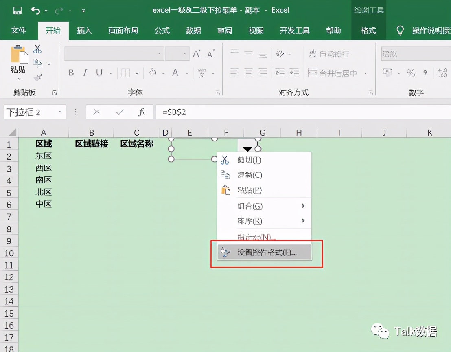Switch to 开发工具 (Developer) tab
This screenshot has height=352, width=451.
click(295, 31)
